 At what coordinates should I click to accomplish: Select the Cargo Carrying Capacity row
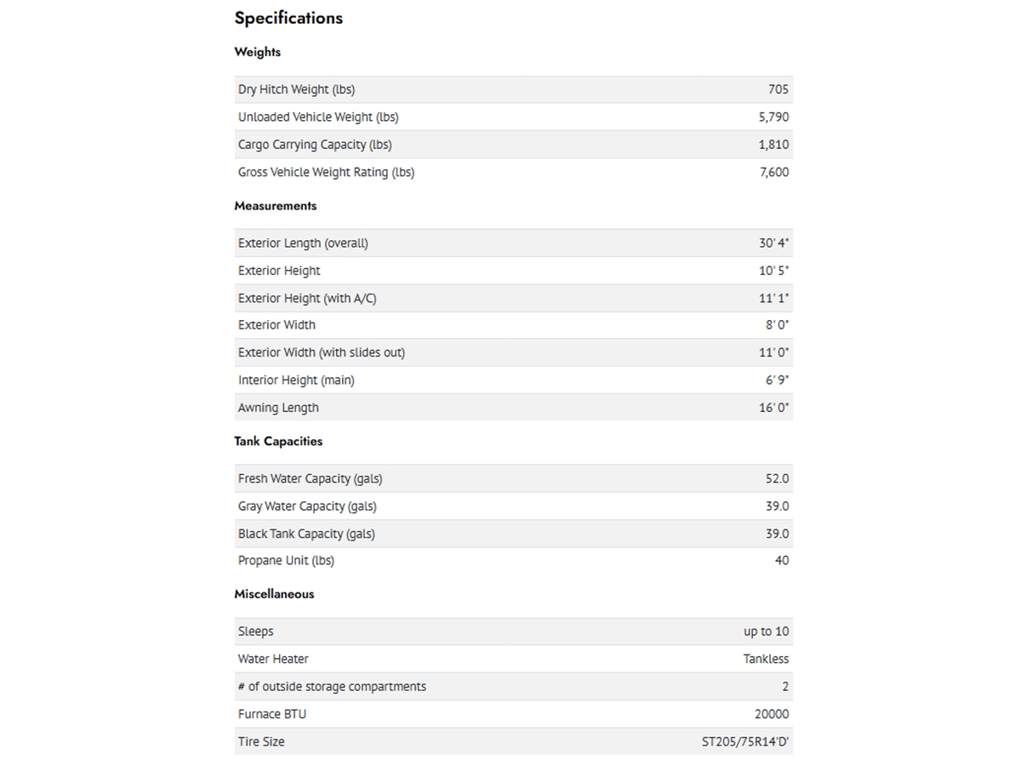click(x=514, y=145)
